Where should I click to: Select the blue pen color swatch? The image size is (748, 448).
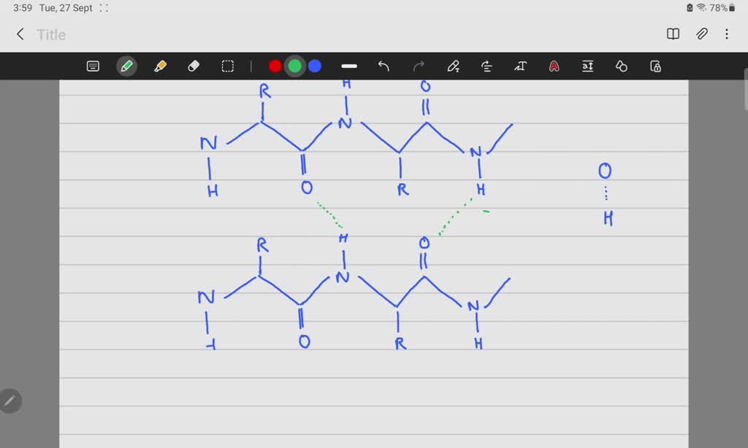[x=314, y=66]
